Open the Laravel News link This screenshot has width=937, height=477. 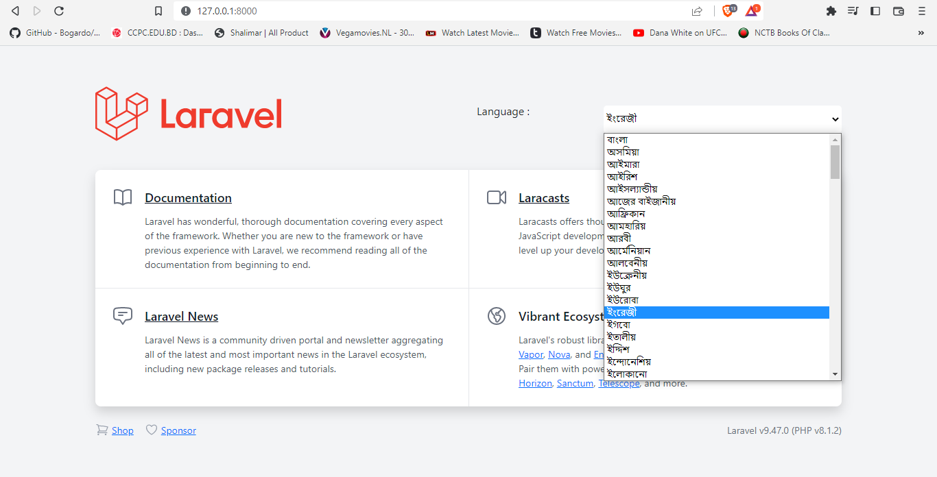[181, 317]
